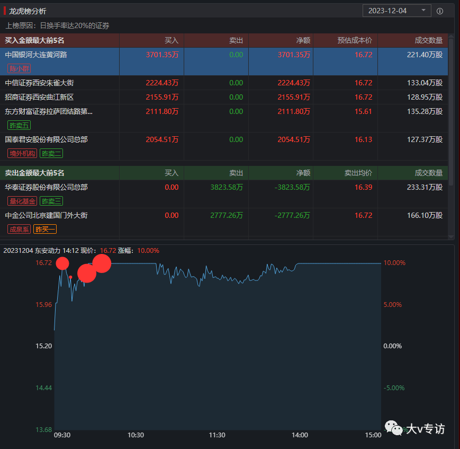Image resolution: width=460 pixels, height=449 pixels.
Task: Click the 预估成本价 column header
Action: 355,40
